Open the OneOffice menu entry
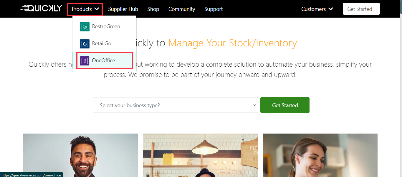Image resolution: width=402 pixels, height=177 pixels. pos(103,60)
